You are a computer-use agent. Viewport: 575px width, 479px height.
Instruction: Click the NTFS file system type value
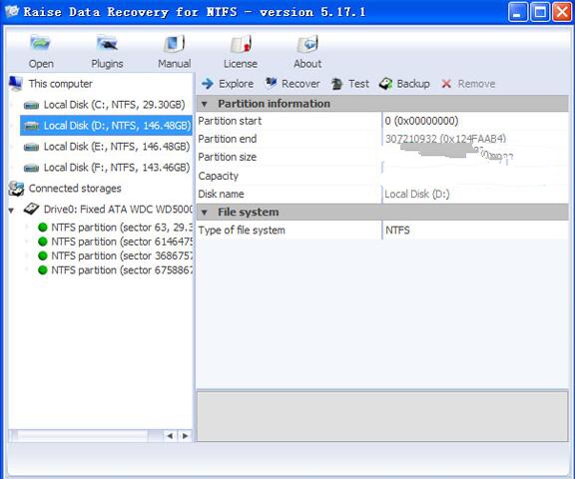(x=397, y=231)
